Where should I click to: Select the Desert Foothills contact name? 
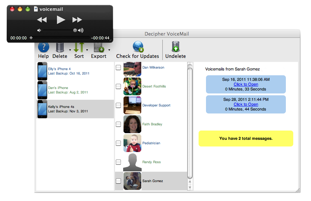tap(154, 86)
